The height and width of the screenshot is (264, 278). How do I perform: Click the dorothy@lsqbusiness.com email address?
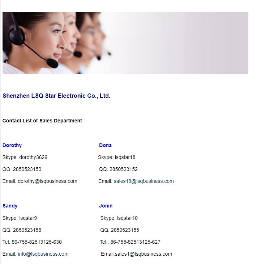click(x=47, y=181)
